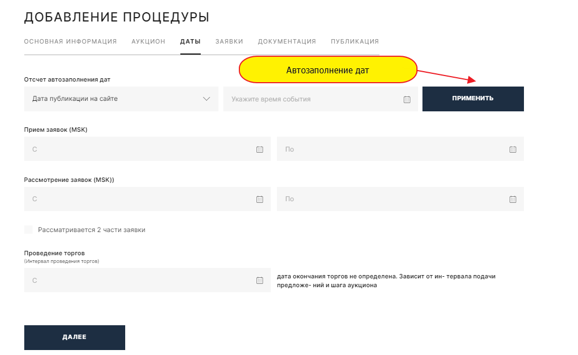Switch to the Основная информация tab
Screen dimensions: 578x355
71,41
